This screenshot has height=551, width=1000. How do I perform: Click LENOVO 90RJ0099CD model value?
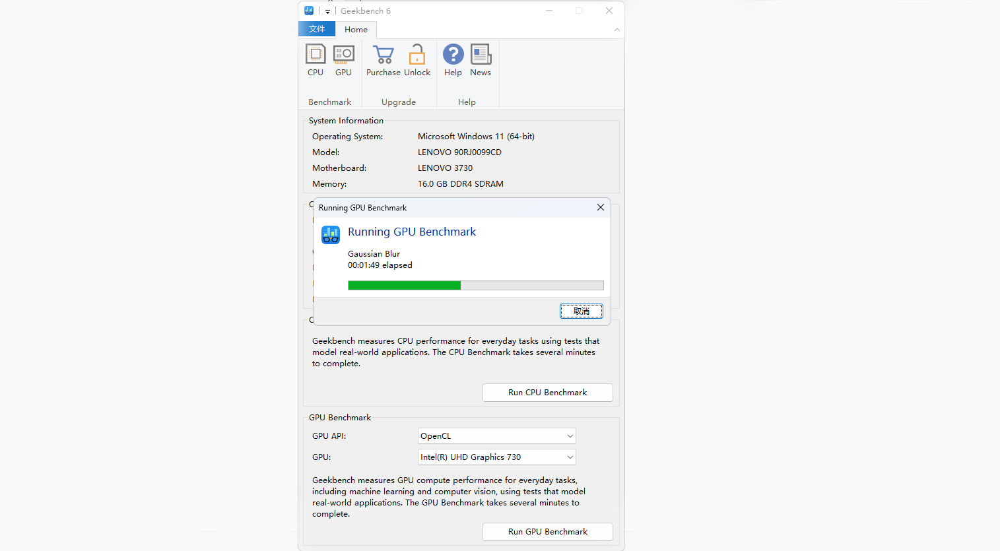coord(459,152)
